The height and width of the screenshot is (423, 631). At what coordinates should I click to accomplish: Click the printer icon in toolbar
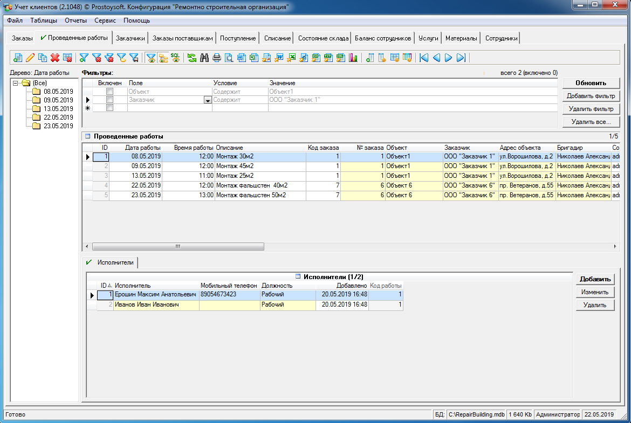(x=217, y=58)
